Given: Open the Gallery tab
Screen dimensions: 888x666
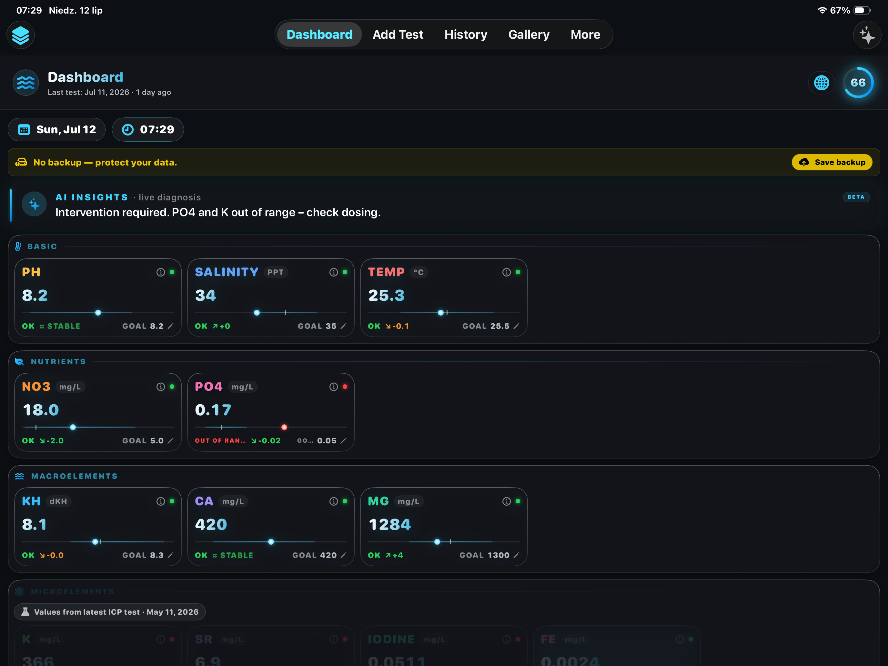Looking at the screenshot, I should [529, 35].
